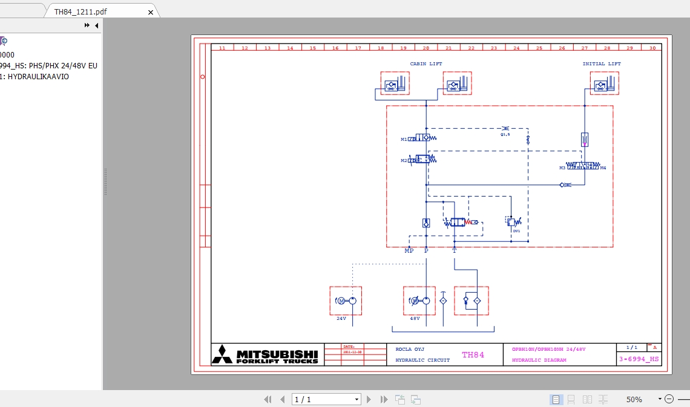Switch to continuous scrolling page view

coord(571,399)
